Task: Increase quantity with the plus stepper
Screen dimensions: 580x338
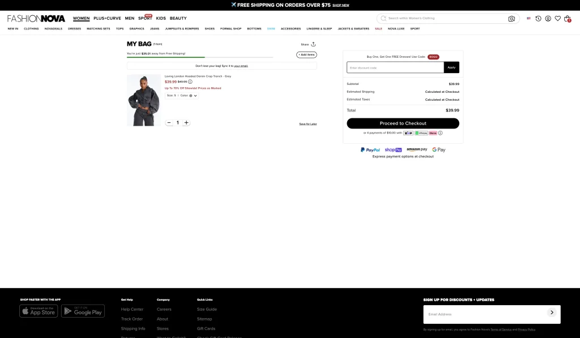Action: pos(186,122)
